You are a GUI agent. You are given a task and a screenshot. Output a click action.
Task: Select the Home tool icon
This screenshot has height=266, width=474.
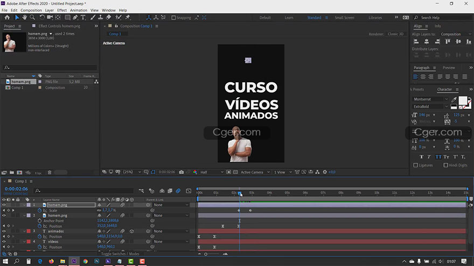point(7,18)
